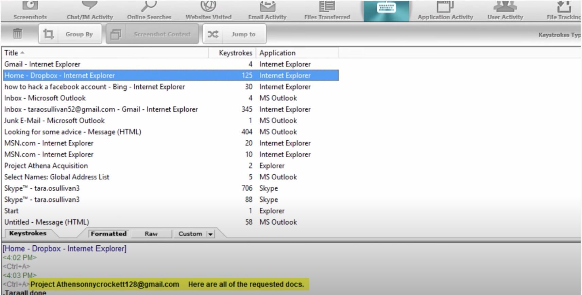The height and width of the screenshot is (295, 582).
Task: Open Email Activity envelope icon
Action: click(268, 6)
